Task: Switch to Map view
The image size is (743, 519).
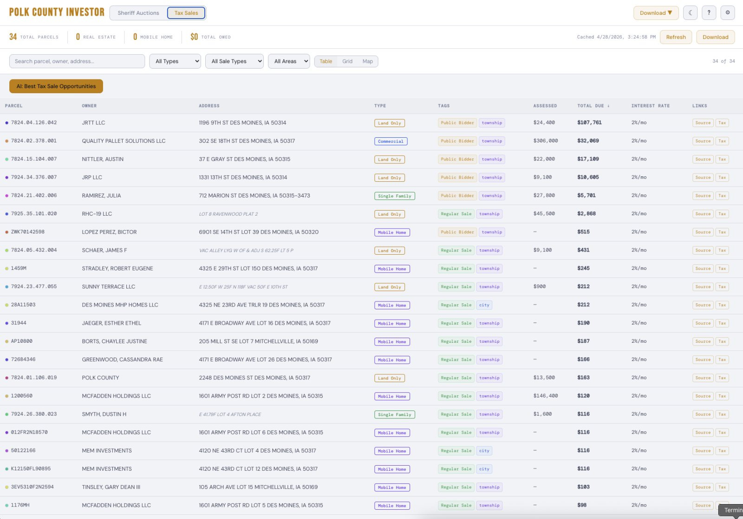Action: tap(368, 61)
